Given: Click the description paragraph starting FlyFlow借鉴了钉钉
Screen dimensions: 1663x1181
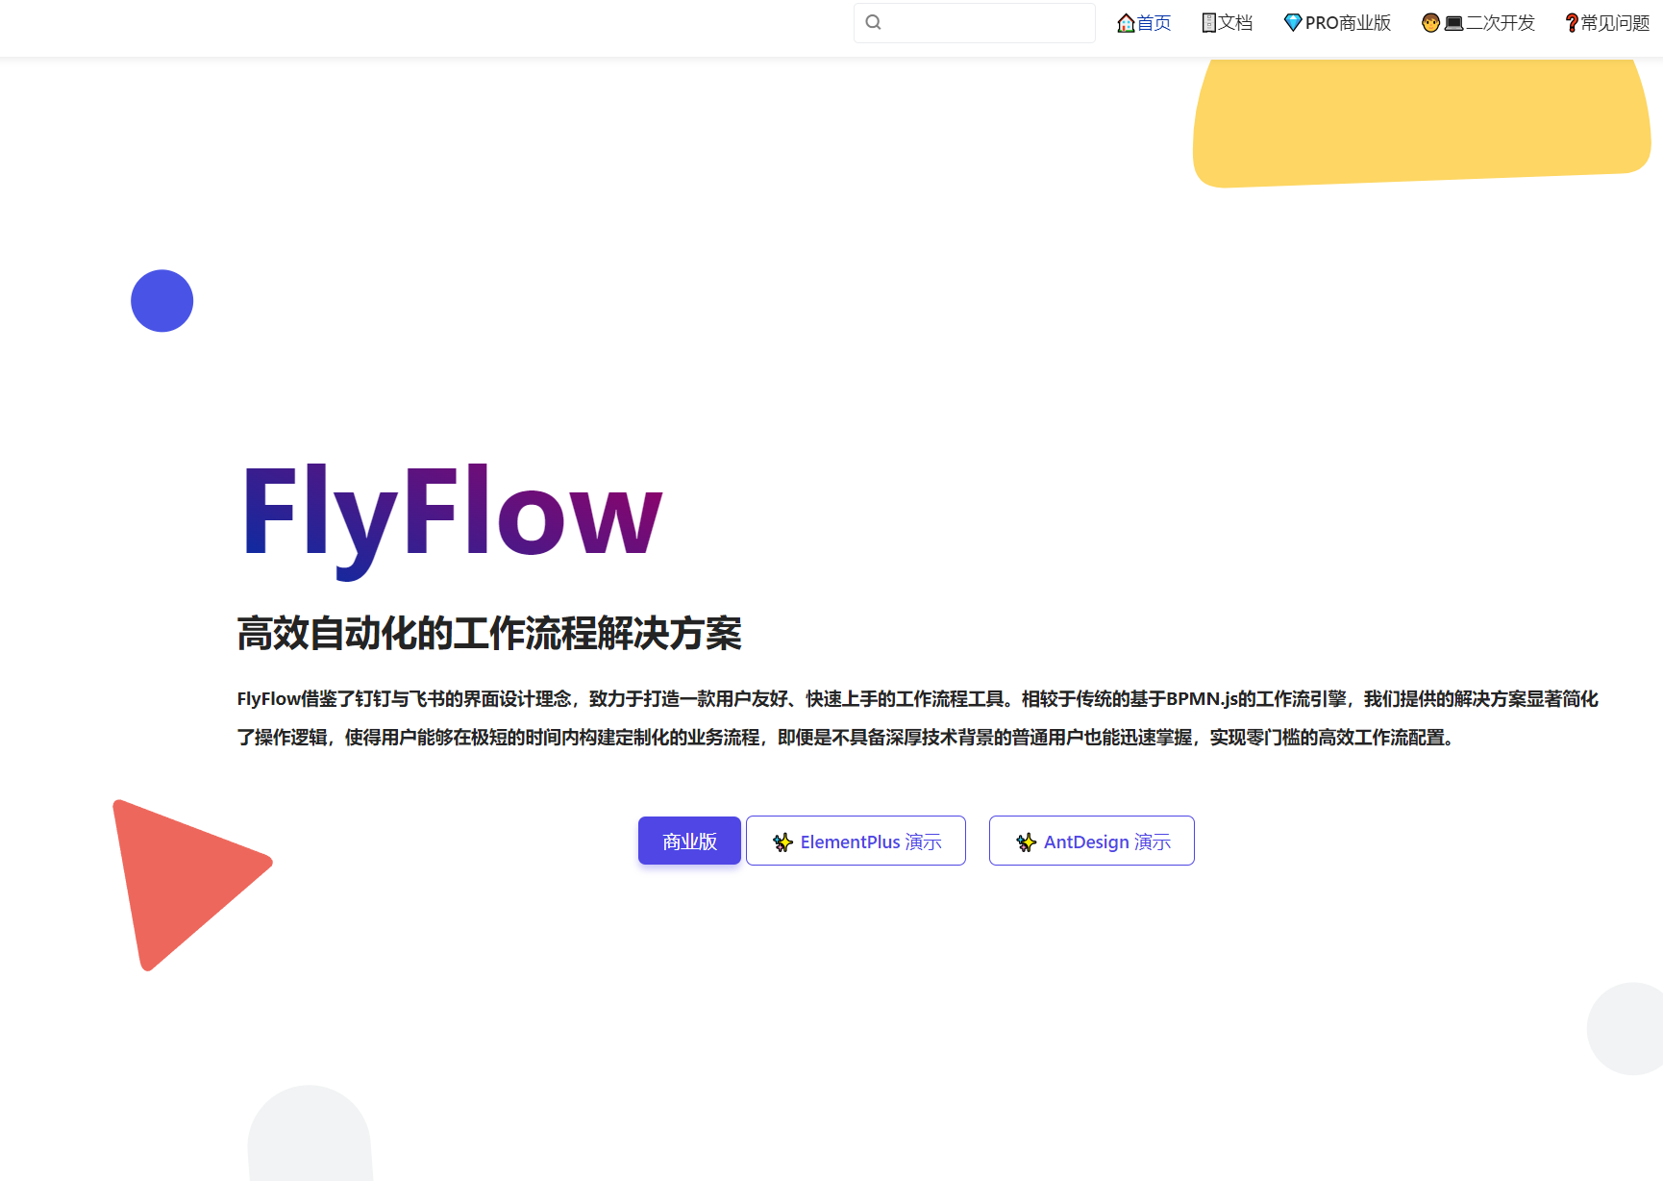Looking at the screenshot, I should (917, 717).
